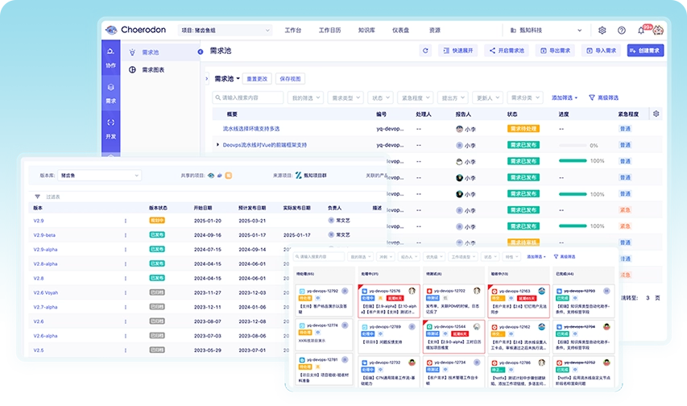Click the refresh icon button

coord(425,51)
